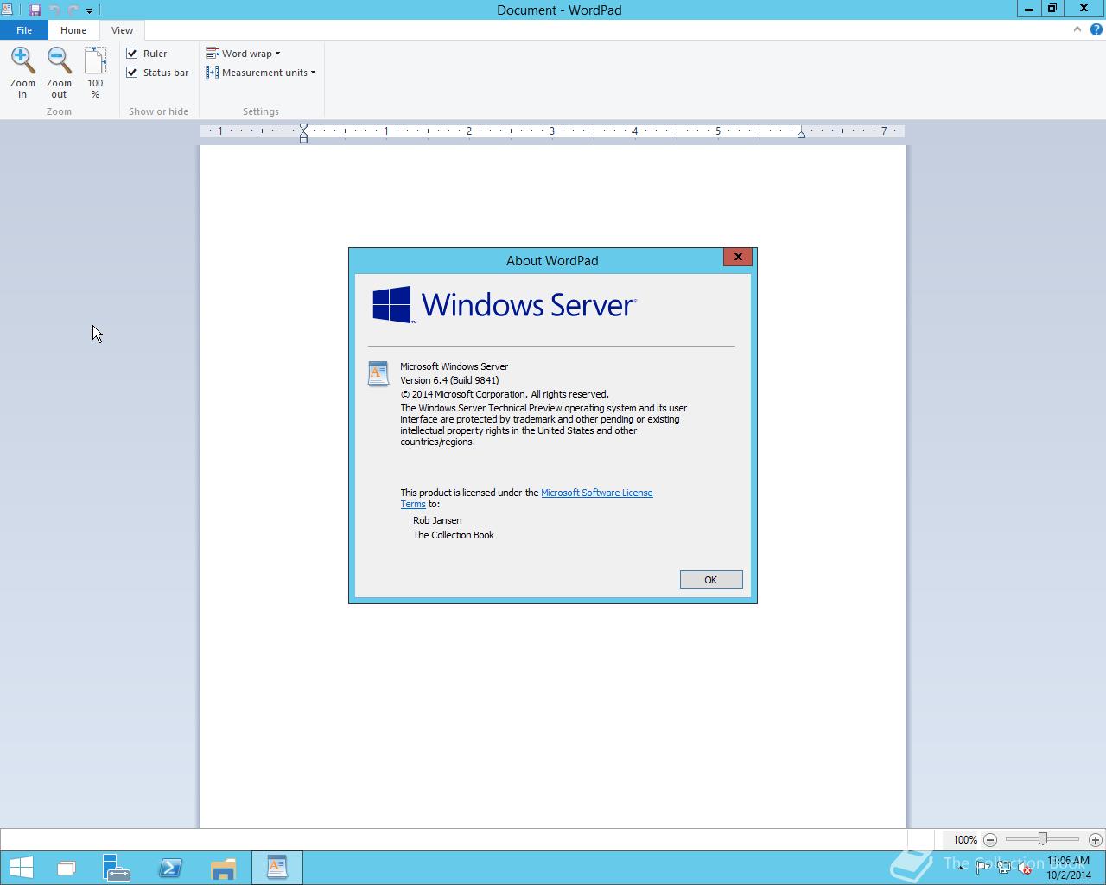The width and height of the screenshot is (1106, 885).
Task: Launch PowerShell from the taskbar
Action: (x=170, y=868)
